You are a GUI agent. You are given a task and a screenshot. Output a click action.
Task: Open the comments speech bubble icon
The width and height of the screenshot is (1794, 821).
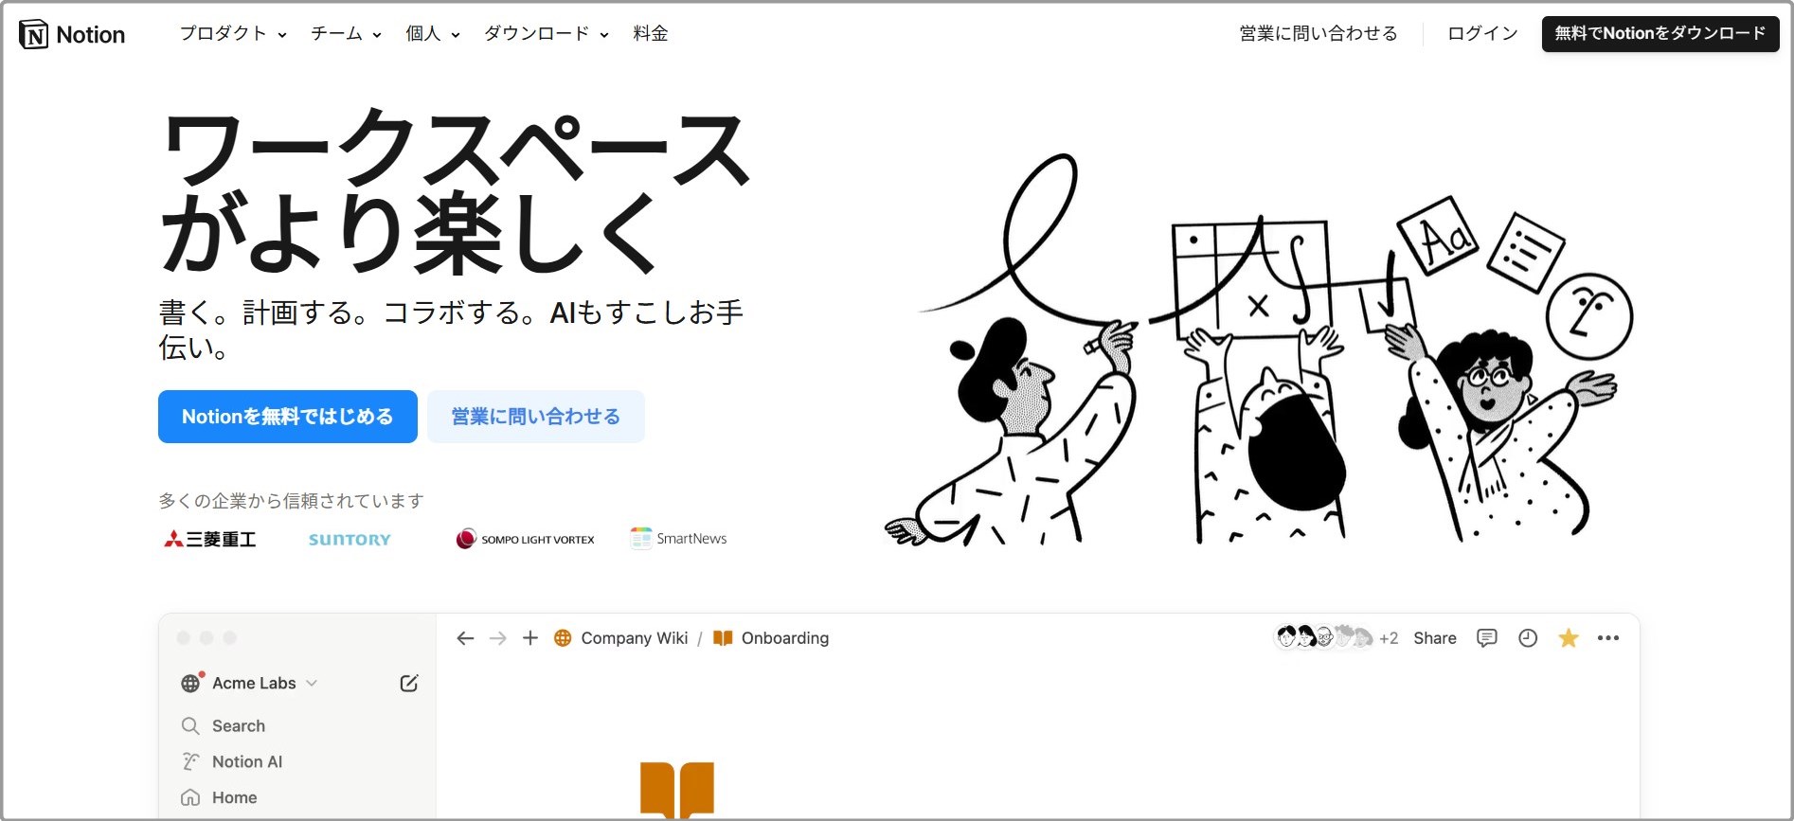(1487, 638)
